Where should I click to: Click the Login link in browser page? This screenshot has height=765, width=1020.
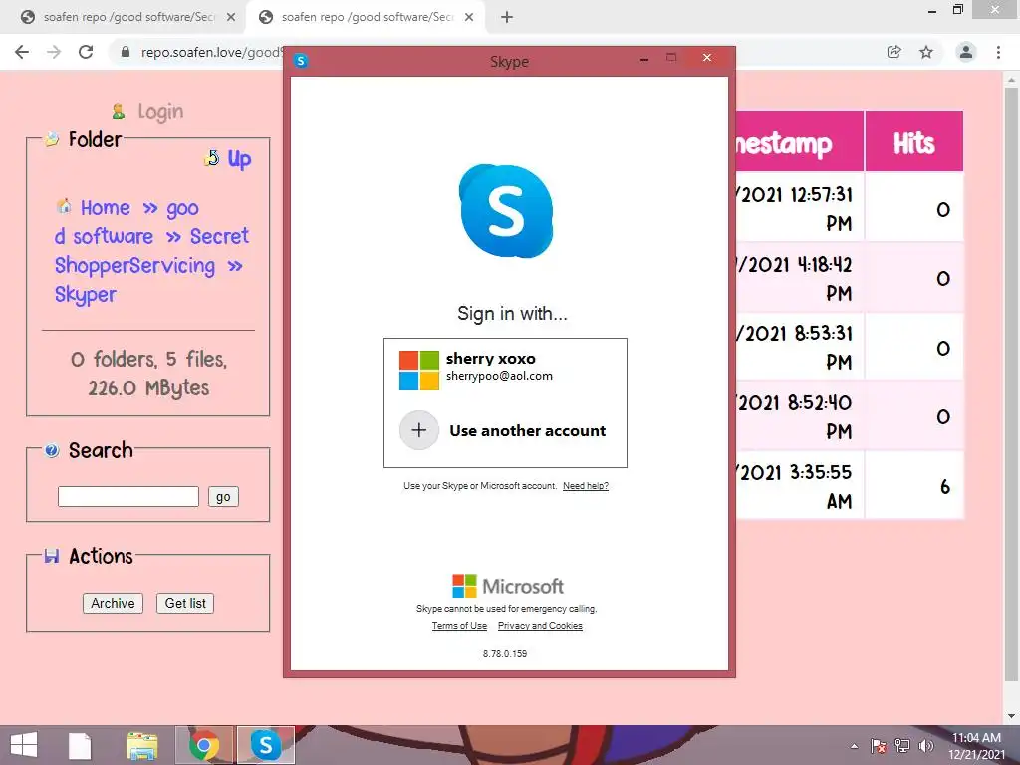160,112
